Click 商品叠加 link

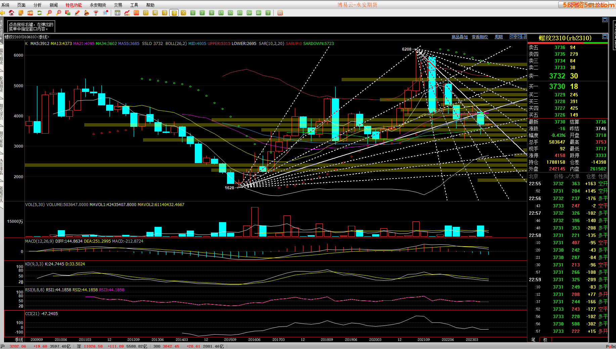pyautogui.click(x=460, y=37)
